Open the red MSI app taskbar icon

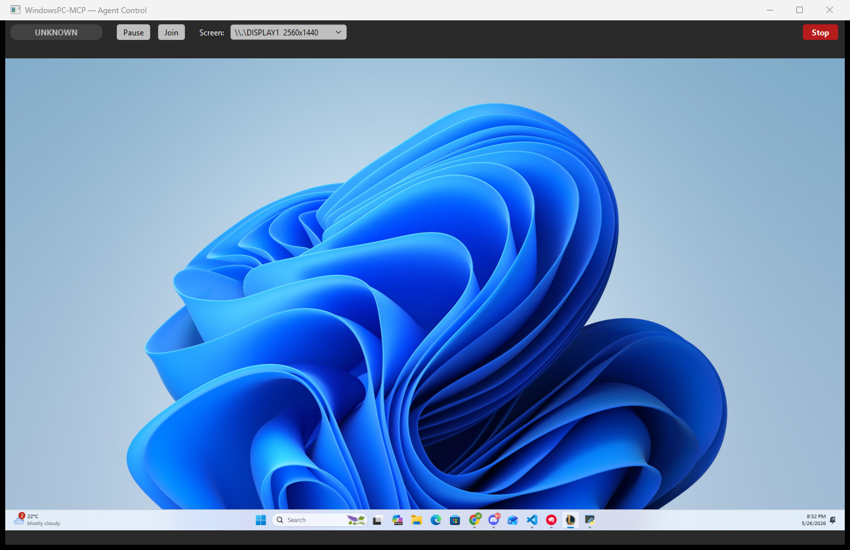(x=552, y=520)
